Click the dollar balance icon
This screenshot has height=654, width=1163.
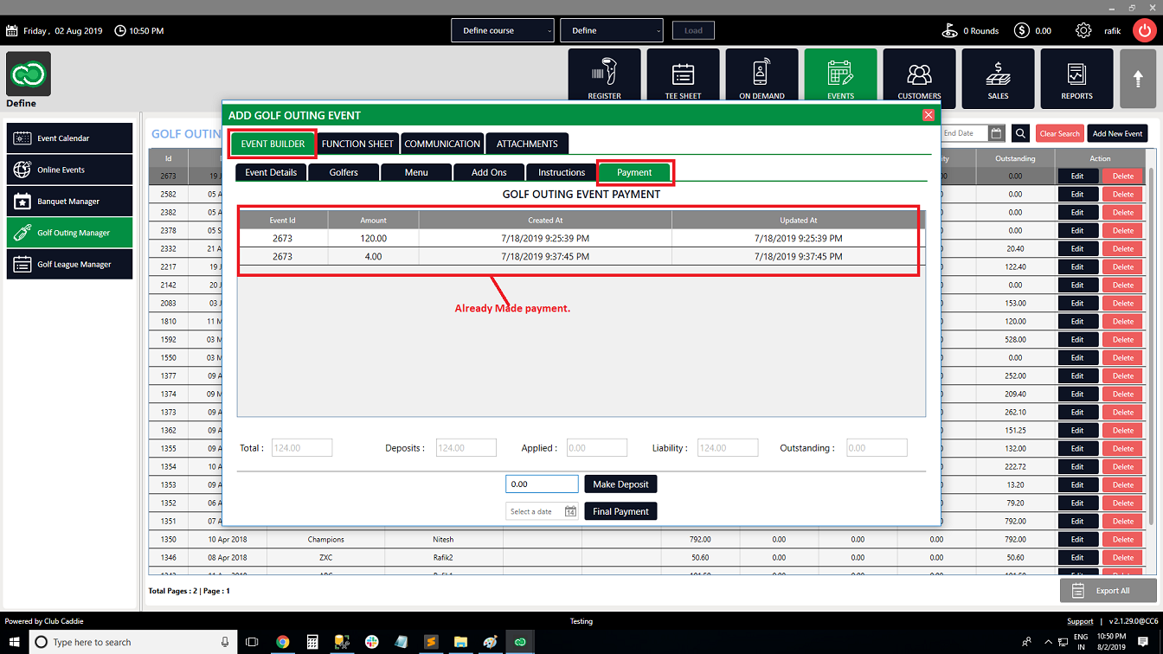[x=1022, y=30]
